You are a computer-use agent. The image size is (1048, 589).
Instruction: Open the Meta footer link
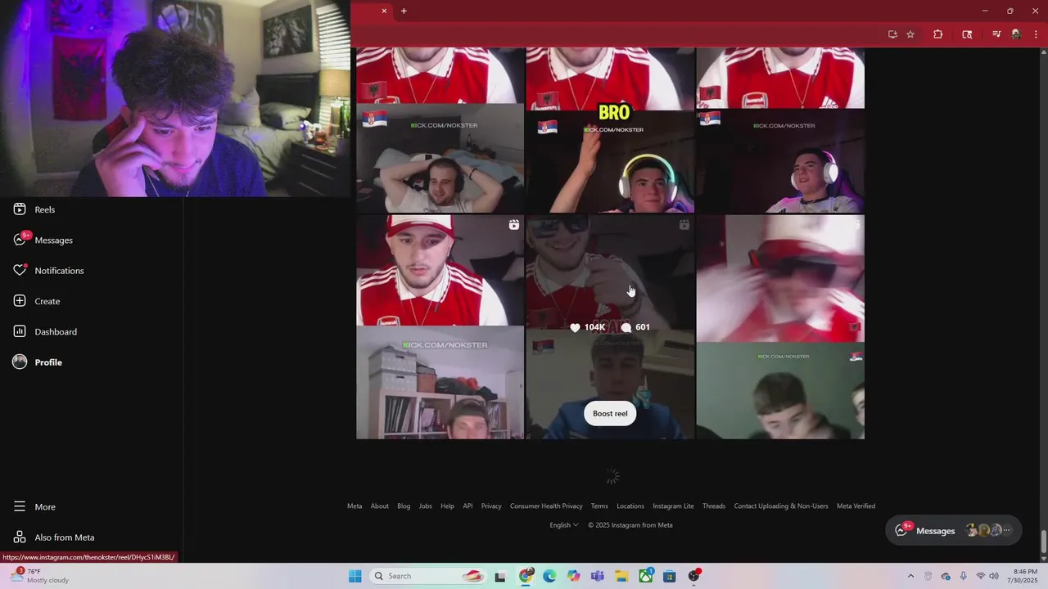coord(355,506)
